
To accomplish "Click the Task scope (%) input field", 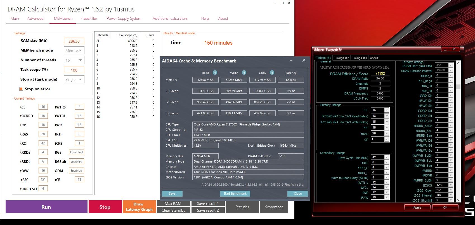I will pyautogui.click(x=74, y=70).
